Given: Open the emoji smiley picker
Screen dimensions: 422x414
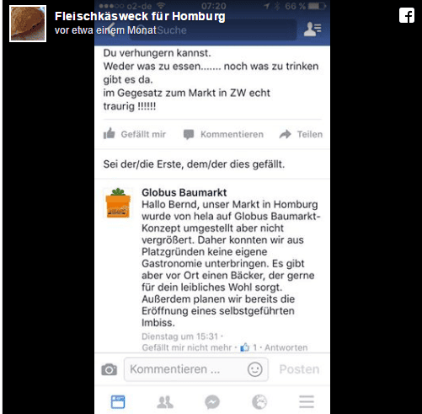Looking at the screenshot, I should 255,369.
